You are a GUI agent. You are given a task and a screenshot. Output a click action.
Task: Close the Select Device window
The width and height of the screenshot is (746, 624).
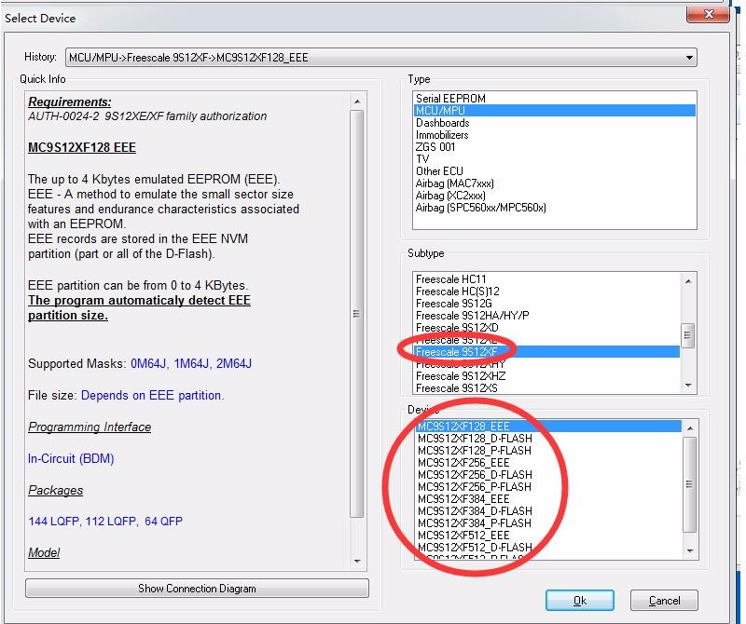click(x=708, y=14)
